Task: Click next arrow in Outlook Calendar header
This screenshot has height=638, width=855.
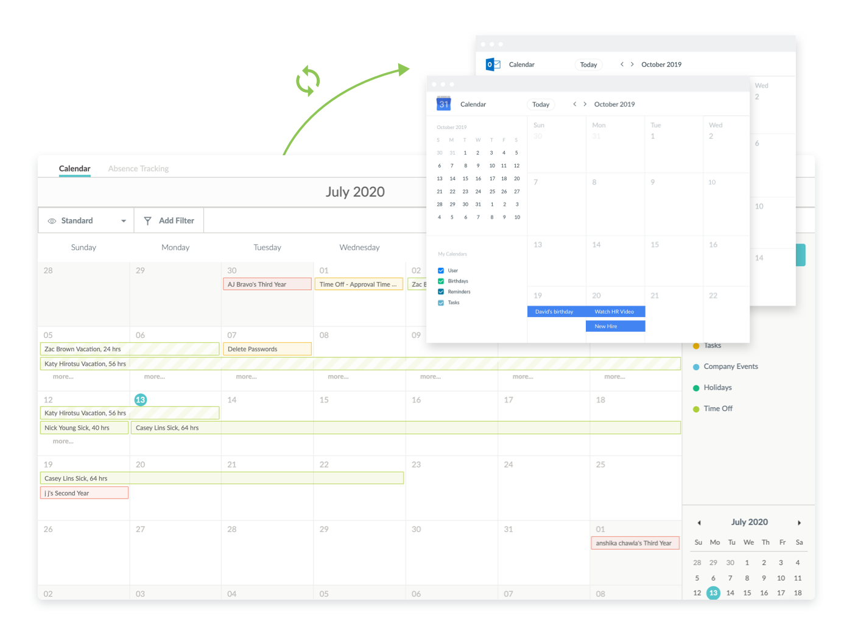Action: click(x=632, y=65)
